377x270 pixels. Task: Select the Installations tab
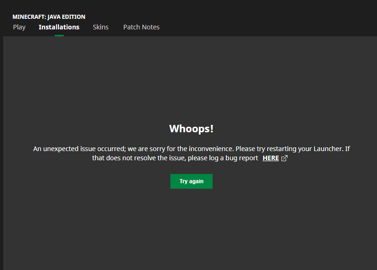coord(59,27)
